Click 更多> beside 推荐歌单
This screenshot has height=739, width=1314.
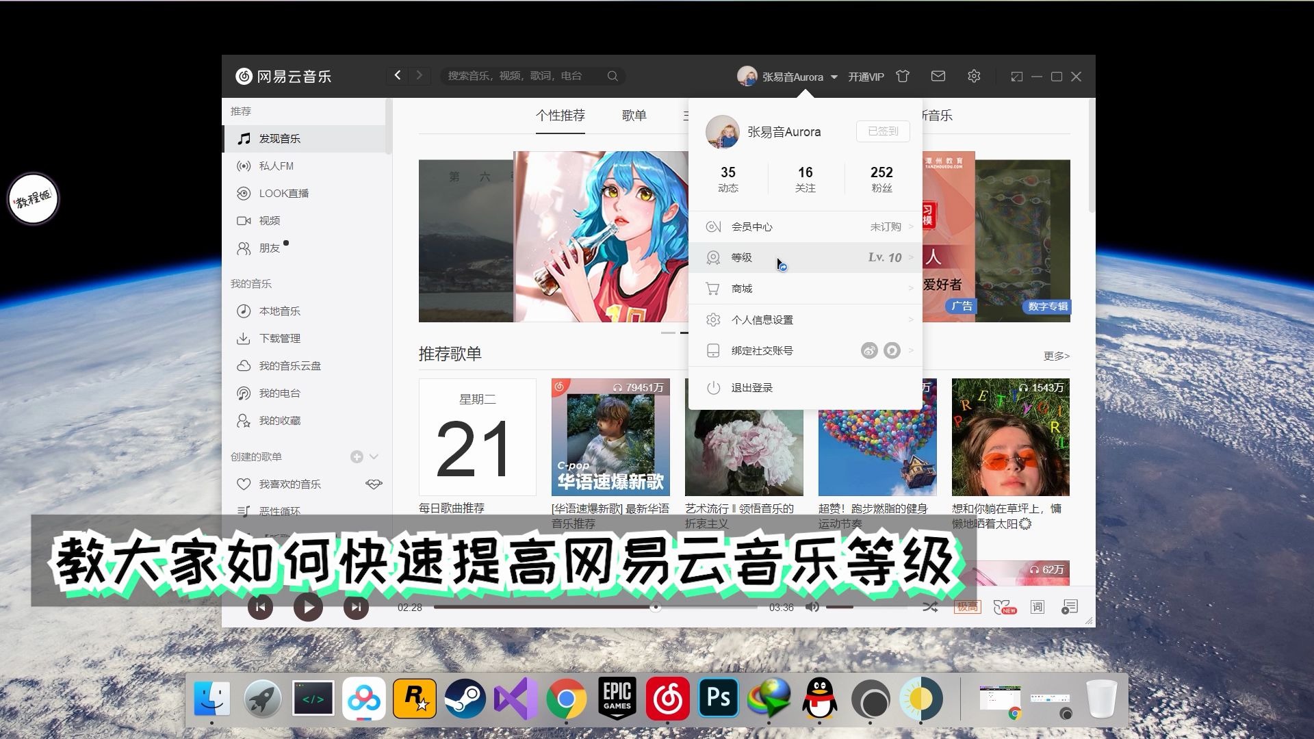[x=1057, y=356]
